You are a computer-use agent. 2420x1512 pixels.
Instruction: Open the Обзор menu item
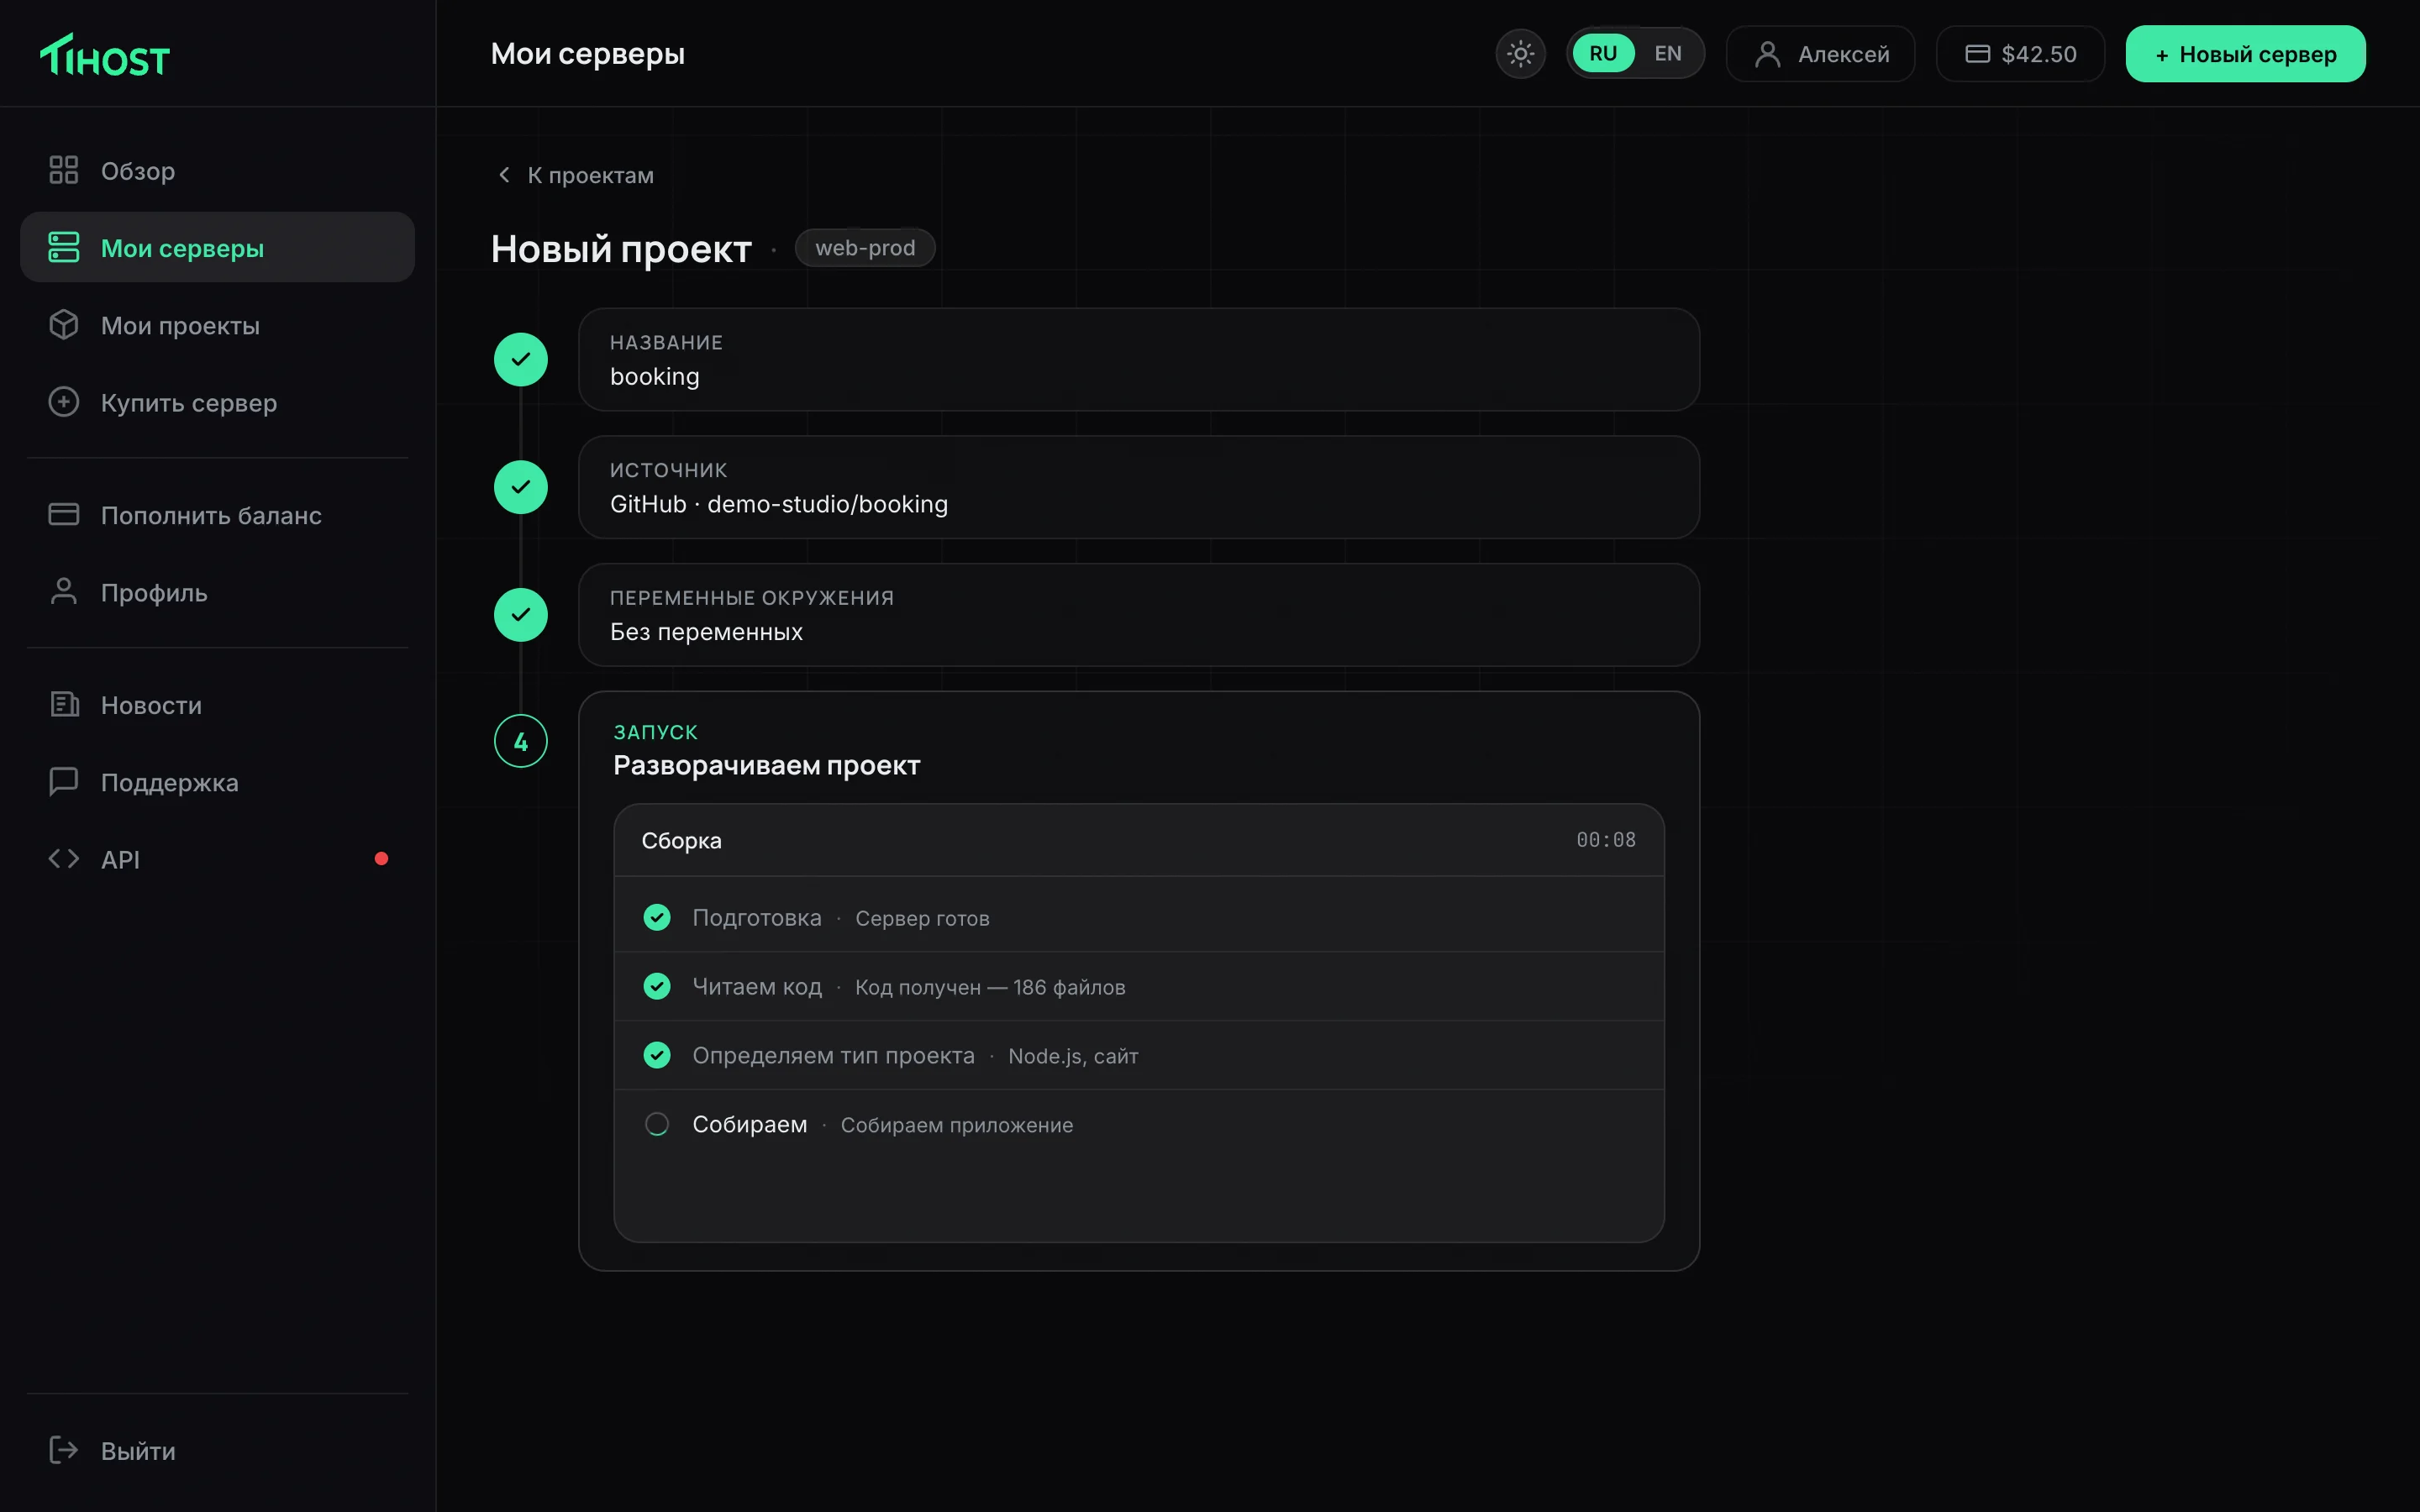coord(217,170)
